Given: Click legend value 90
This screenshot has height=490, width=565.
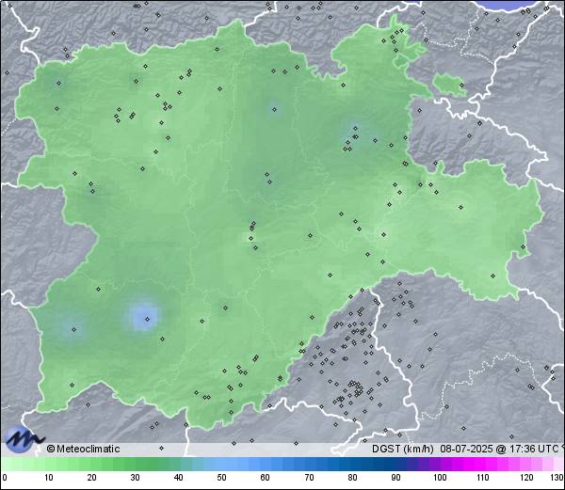Looking at the screenshot, I should click(396, 478).
